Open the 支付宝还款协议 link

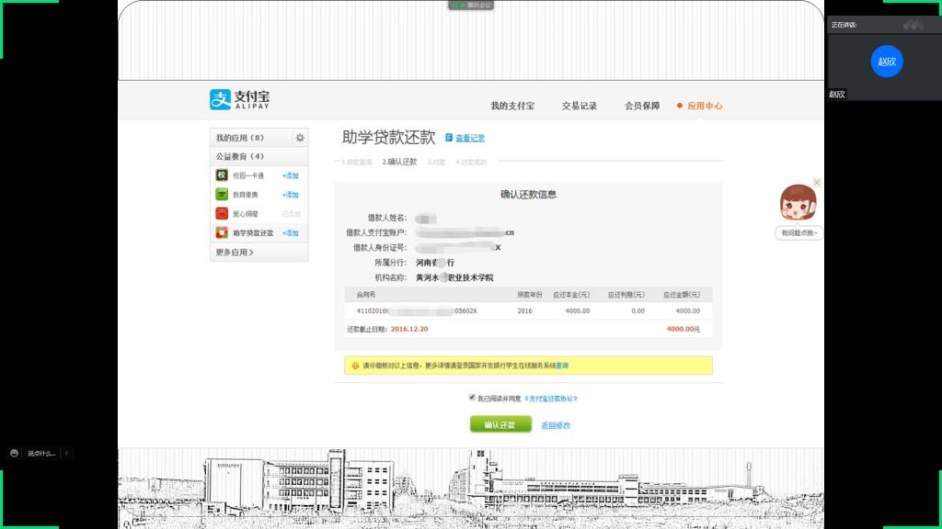point(551,399)
